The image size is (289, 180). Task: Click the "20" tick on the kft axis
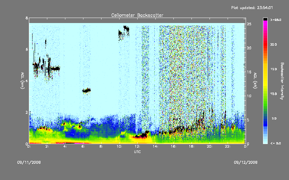pos(249,48)
